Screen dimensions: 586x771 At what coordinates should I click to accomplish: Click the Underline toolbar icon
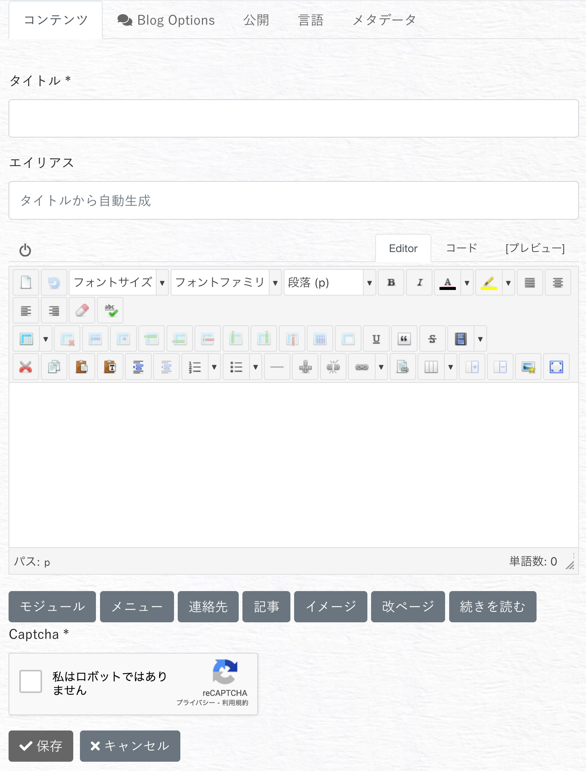pos(376,339)
